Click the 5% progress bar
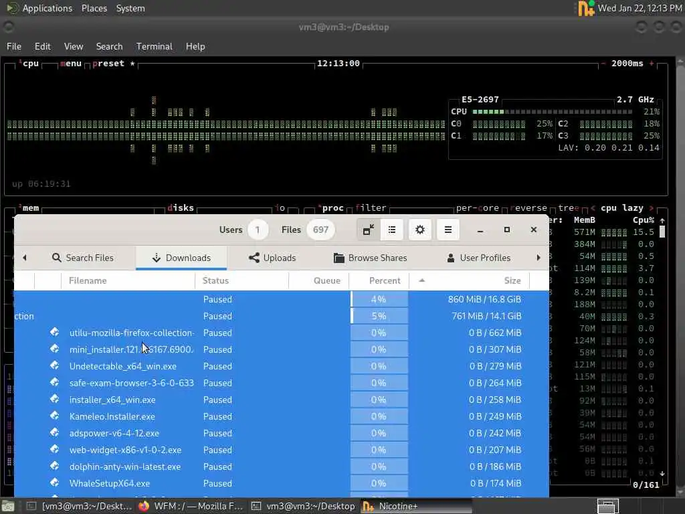685x514 pixels. (x=379, y=316)
